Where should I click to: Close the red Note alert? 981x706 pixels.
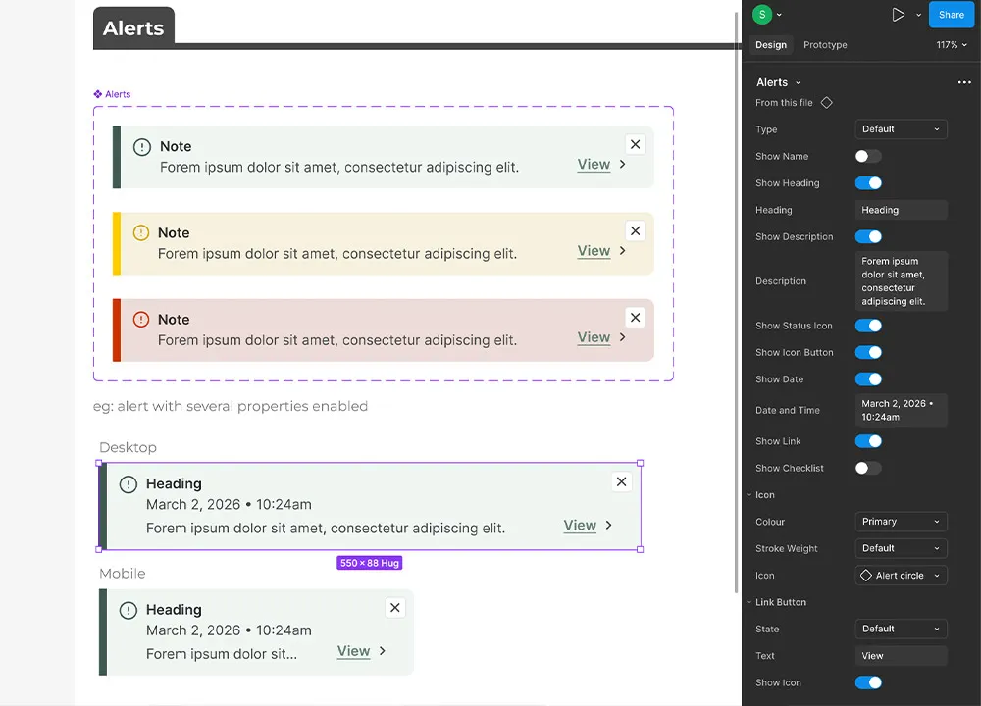635,318
